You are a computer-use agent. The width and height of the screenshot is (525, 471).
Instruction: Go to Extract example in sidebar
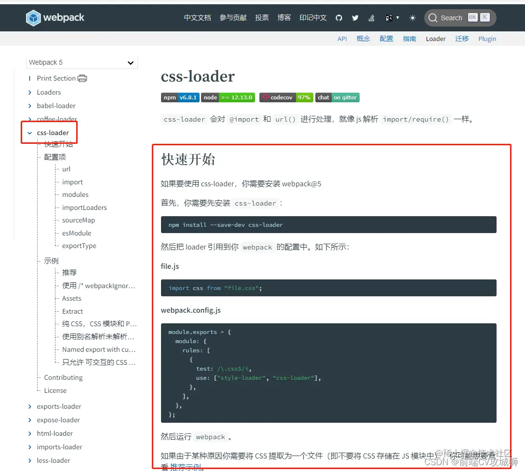72,311
